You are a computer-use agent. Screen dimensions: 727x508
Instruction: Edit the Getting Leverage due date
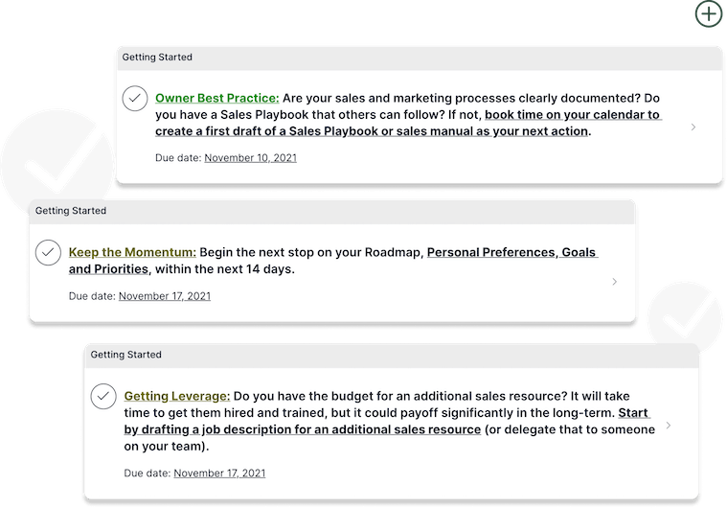(219, 473)
